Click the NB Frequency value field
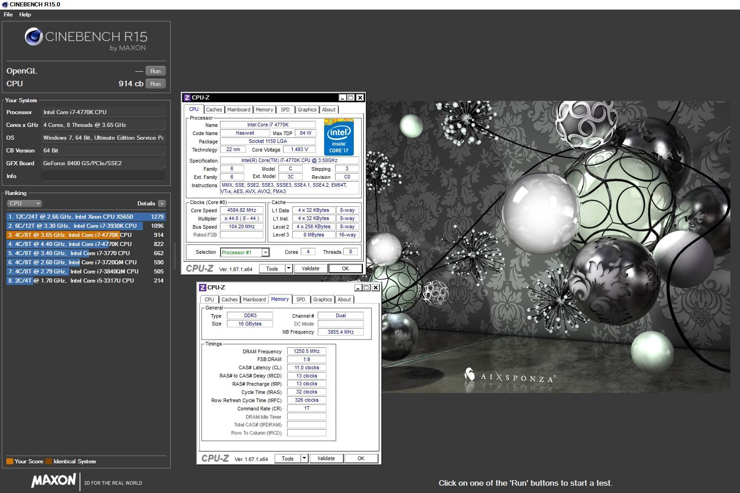 point(341,332)
